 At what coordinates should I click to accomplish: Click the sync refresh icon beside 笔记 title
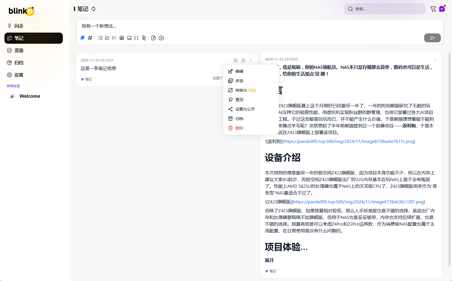[93, 9]
